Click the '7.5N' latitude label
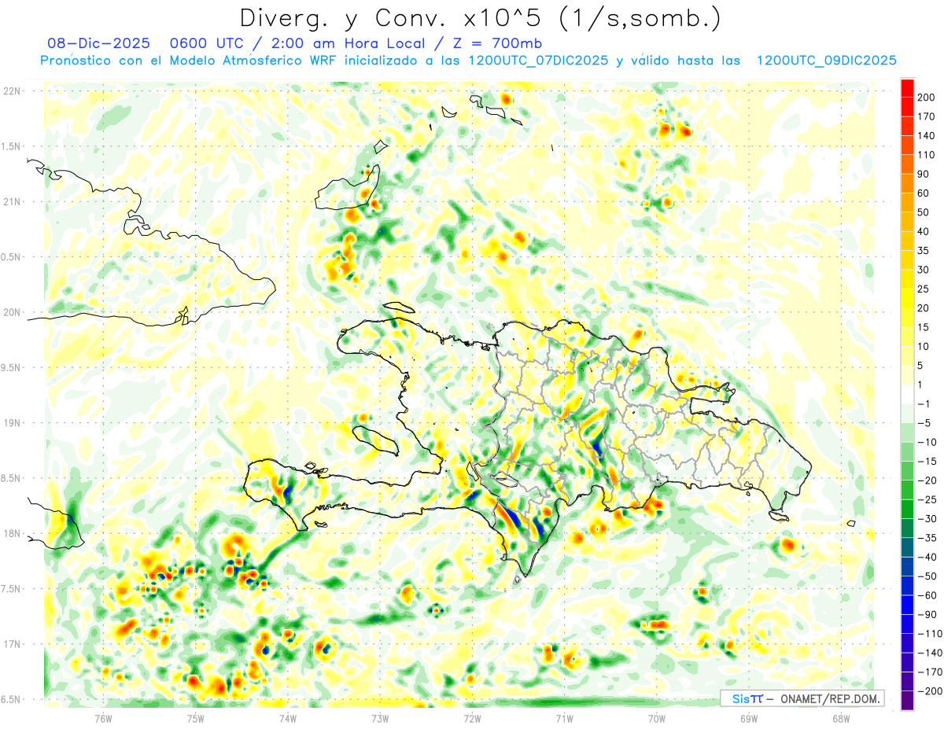Image resolution: width=944 pixels, height=729 pixels. (x=12, y=589)
